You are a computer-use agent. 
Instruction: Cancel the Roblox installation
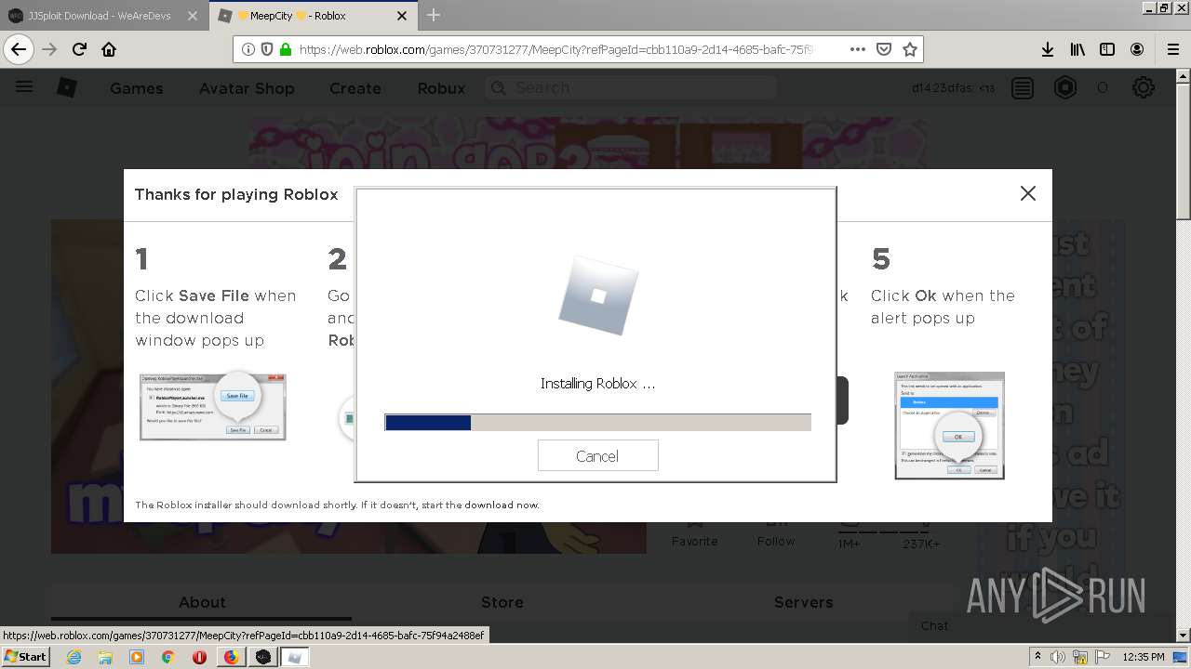click(x=597, y=455)
